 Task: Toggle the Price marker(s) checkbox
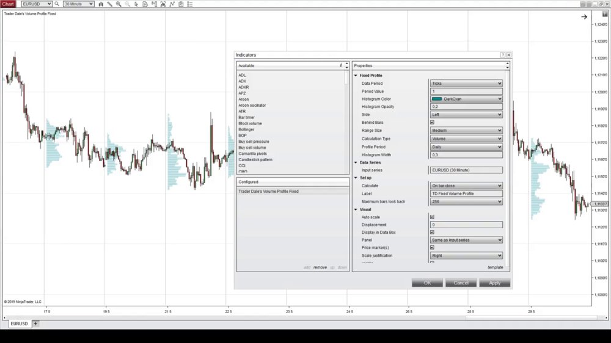(x=432, y=247)
